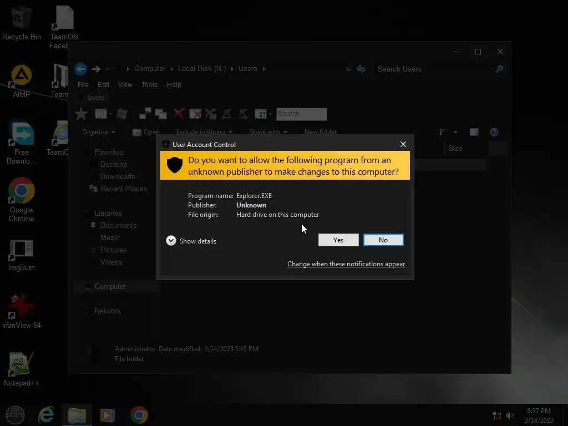The height and width of the screenshot is (426, 568).
Task: Select Recent Places under Favorites
Action: 124,189
